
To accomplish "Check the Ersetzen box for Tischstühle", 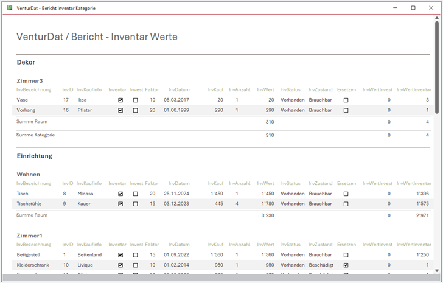I will pyautogui.click(x=346, y=204).
